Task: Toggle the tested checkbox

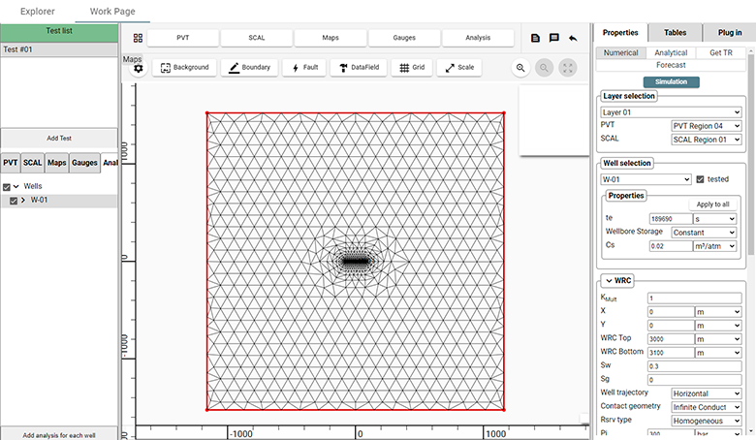Action: tap(700, 179)
